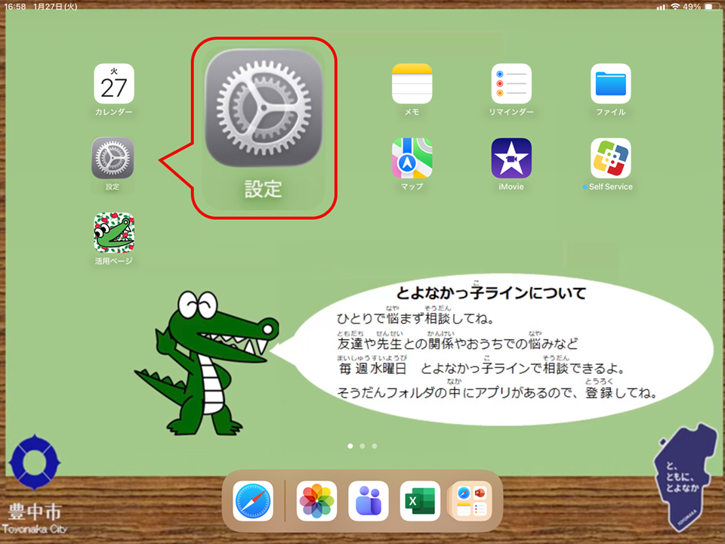Launch Microsoft Teams from the dock

click(x=368, y=501)
